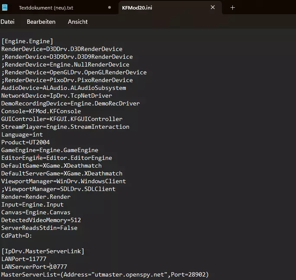Switch to Textdokument (neu).txt tab
This screenshot has width=296, height=280.
click(x=46, y=8)
